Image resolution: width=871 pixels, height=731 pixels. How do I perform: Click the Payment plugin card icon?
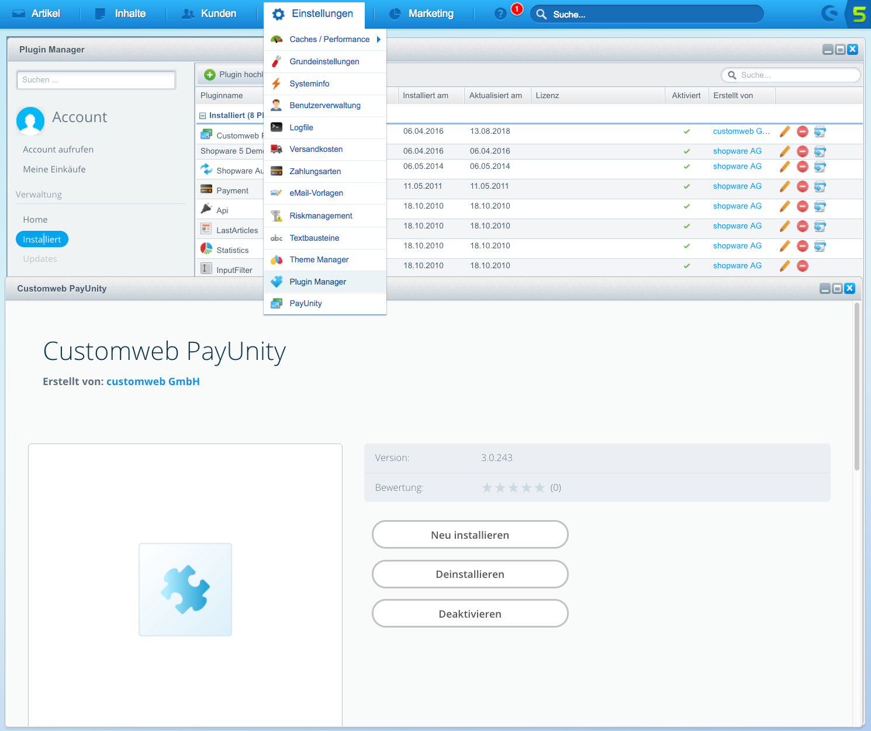(206, 189)
